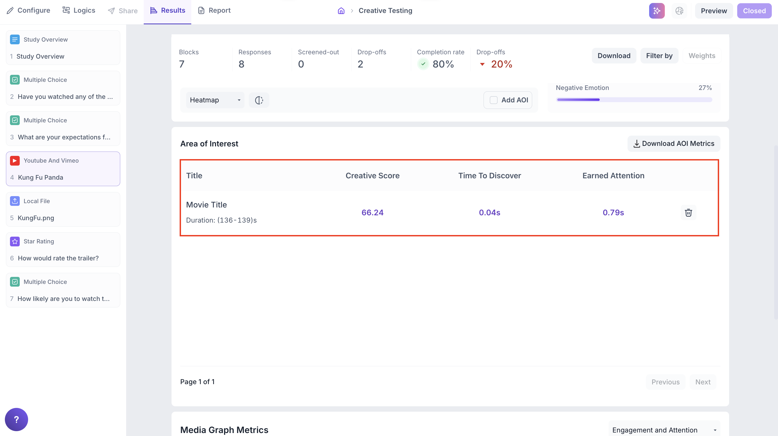Click Download AOI Metrics button
Viewport: 778px width, 436px height.
(x=673, y=143)
